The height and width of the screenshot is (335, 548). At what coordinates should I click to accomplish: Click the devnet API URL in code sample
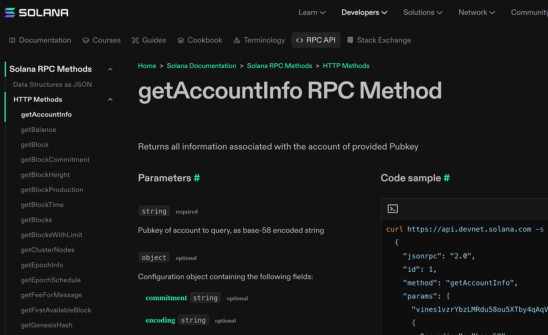coord(469,229)
